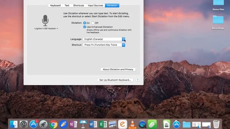Open System Preferences in the Dock

coord(24,124)
